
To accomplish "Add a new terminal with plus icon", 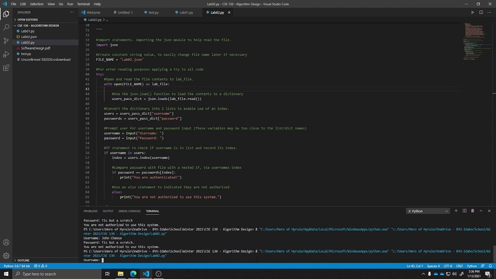I will [456, 211].
